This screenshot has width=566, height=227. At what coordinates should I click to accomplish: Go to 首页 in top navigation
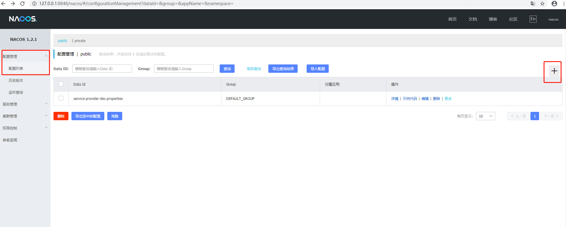[452, 19]
